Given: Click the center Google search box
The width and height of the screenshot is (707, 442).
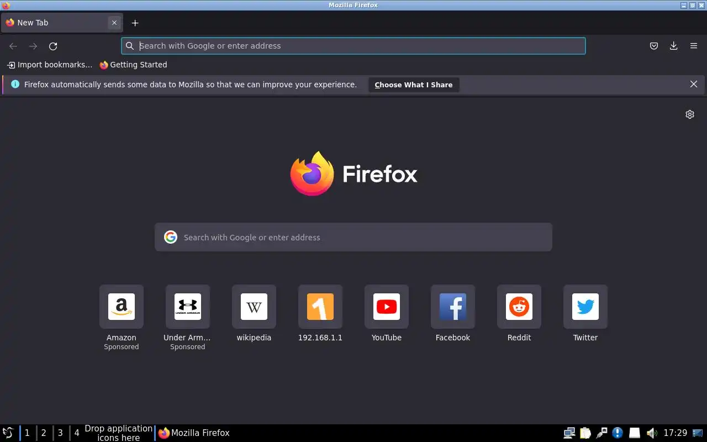Looking at the screenshot, I should [353, 237].
